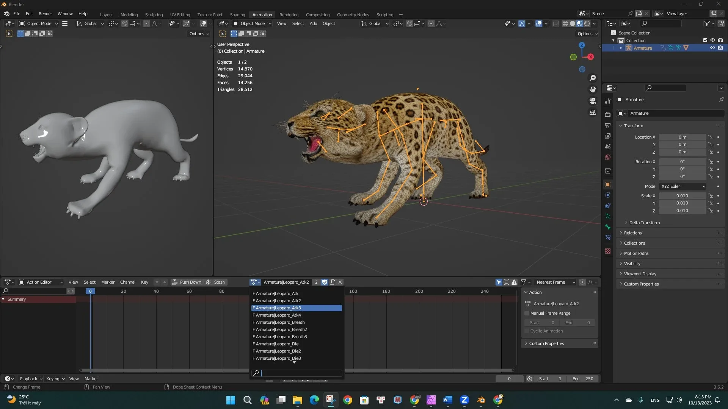Open the Scripting workspace tab
The image size is (728, 409).
(x=384, y=15)
